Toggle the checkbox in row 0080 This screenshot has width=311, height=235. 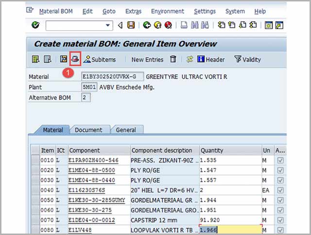(x=280, y=230)
